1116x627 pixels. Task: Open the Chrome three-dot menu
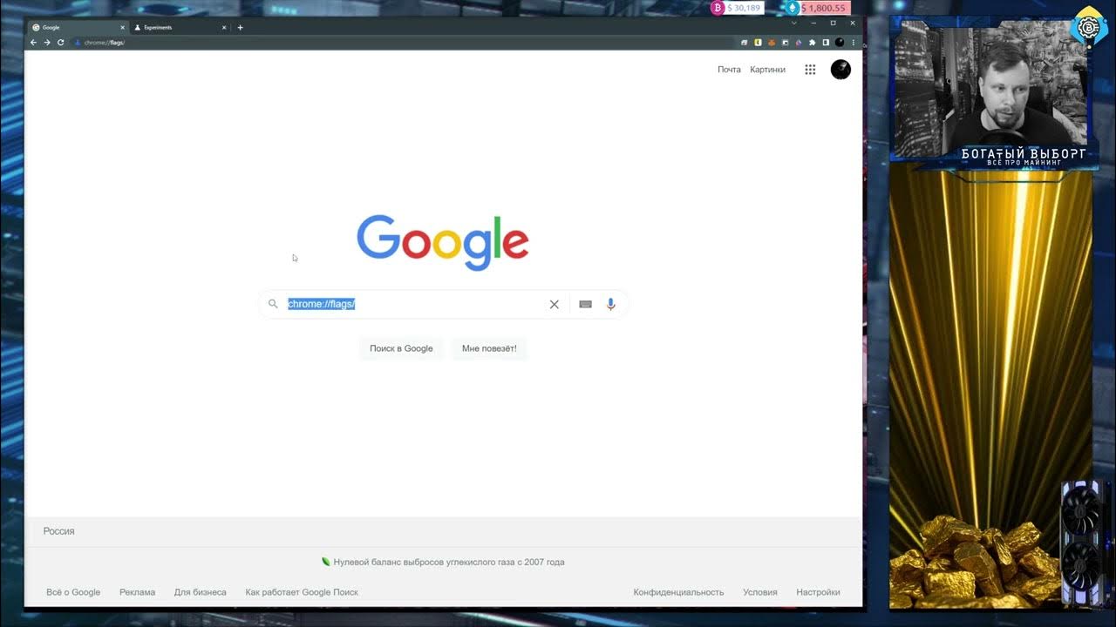(854, 42)
